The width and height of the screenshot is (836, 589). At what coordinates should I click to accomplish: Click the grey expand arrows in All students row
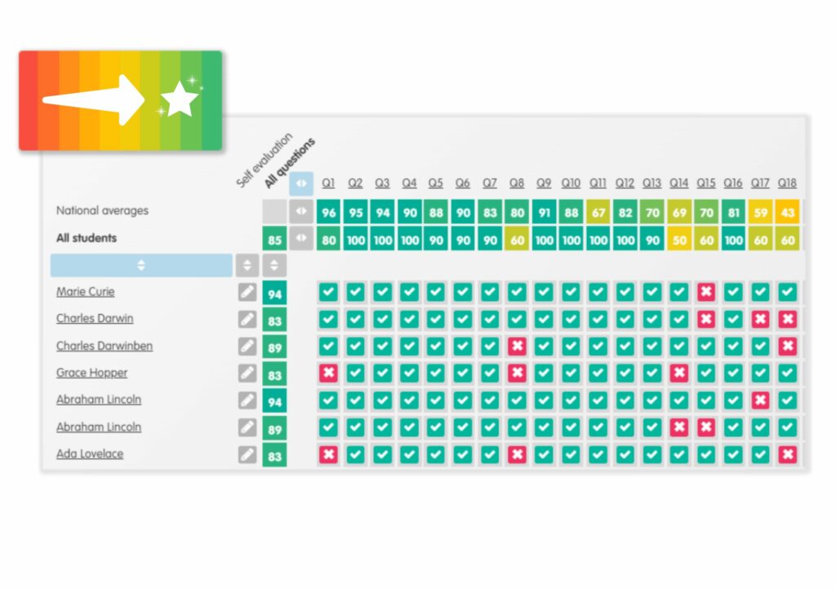[x=301, y=238]
